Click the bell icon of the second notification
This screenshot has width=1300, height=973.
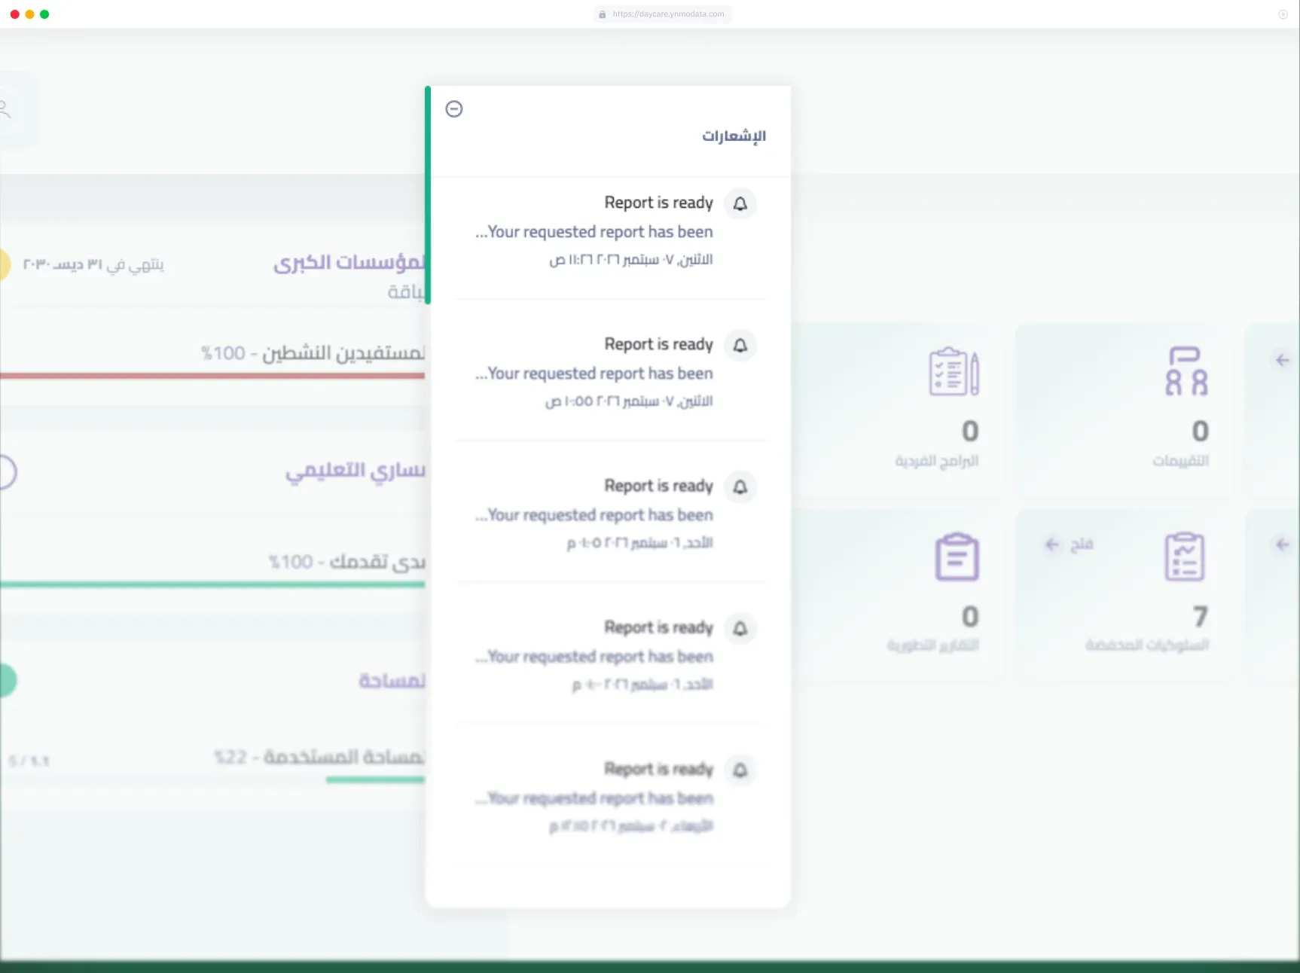[740, 346]
